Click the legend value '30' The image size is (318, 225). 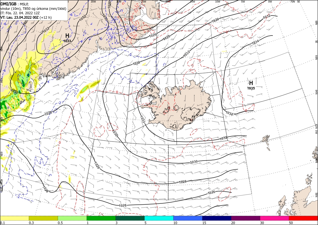click(x=262, y=223)
